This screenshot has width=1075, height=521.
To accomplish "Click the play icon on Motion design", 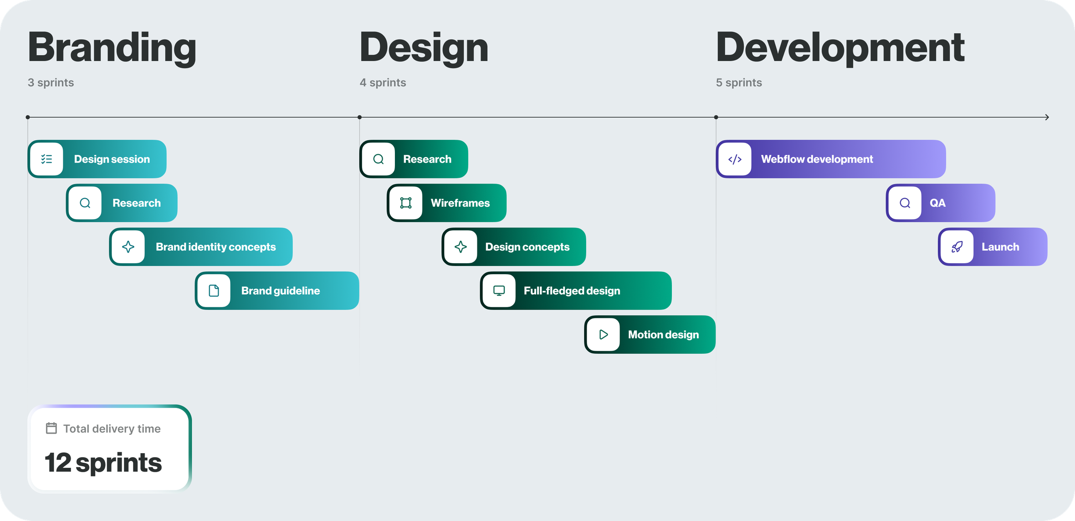I will pos(604,335).
